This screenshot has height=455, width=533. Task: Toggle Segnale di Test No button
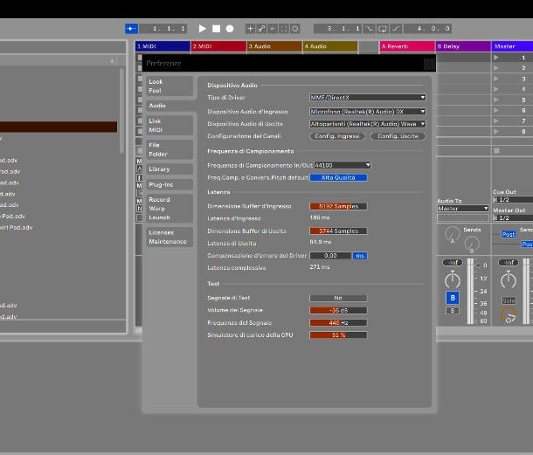[x=338, y=298]
